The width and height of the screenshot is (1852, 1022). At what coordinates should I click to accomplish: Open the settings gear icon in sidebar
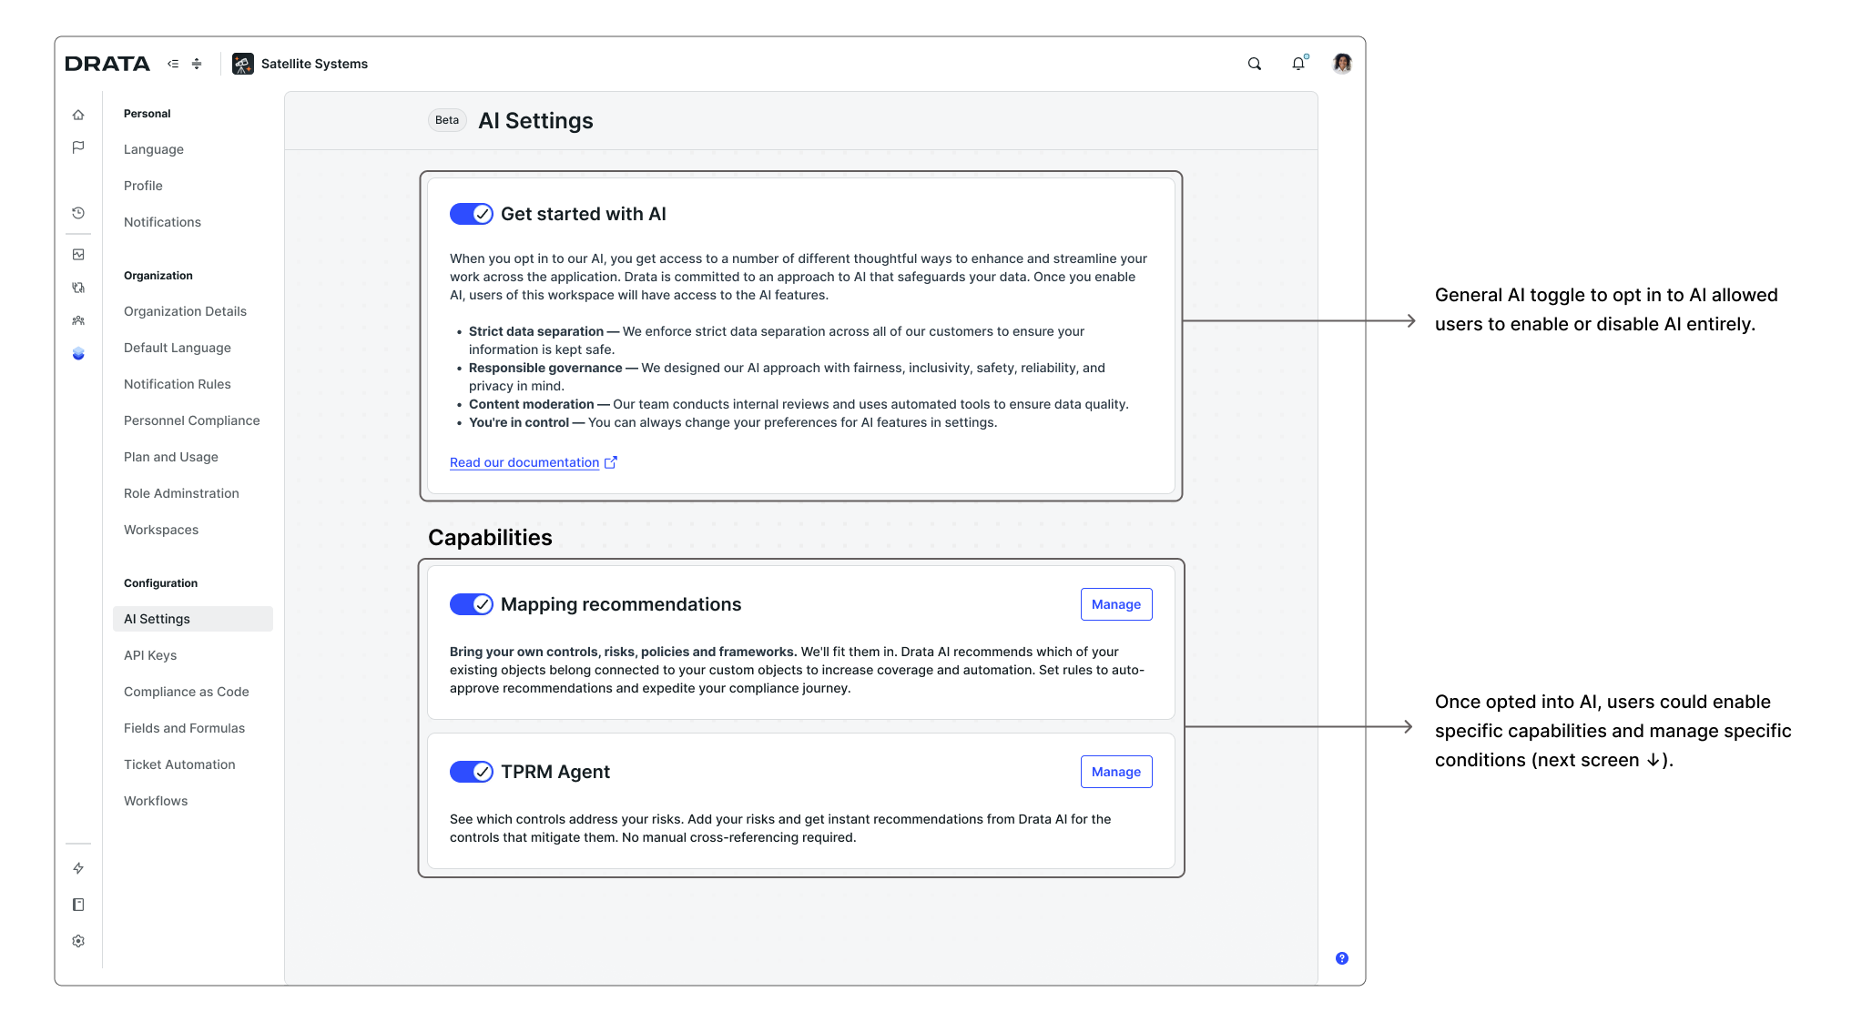point(78,941)
